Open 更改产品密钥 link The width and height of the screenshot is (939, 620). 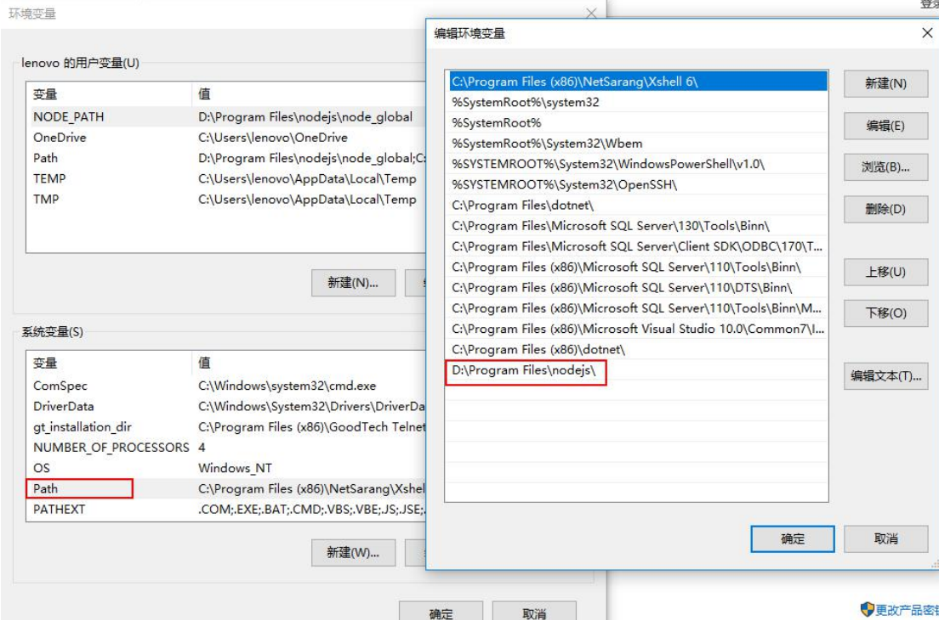point(906,610)
